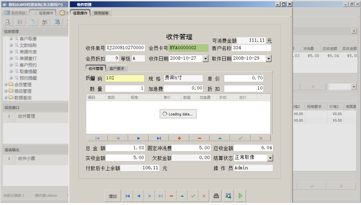Viewport: 361px width, 205px height.
Task: Open print preview via magnifier-document icon
Action: coord(228,196)
